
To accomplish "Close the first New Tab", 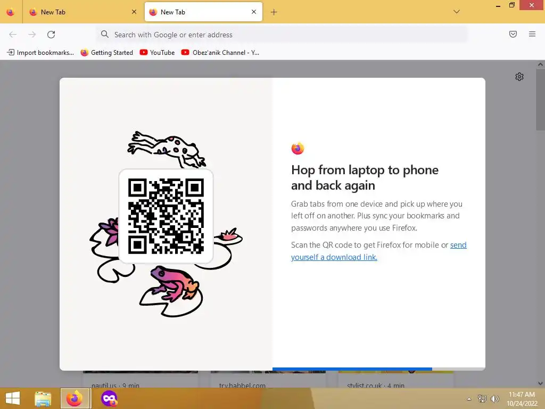I will point(134,12).
